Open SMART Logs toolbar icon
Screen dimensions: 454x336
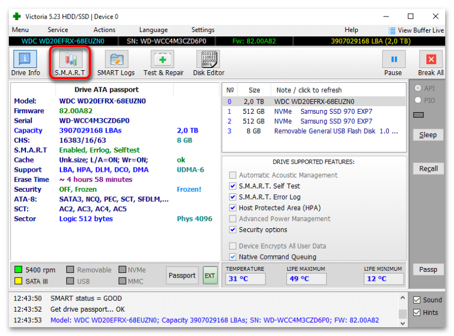pos(116,59)
